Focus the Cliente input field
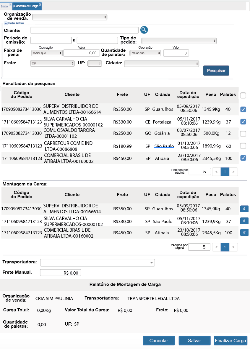Image resolution: width=250 pixels, height=349 pixels. [x=85, y=30]
